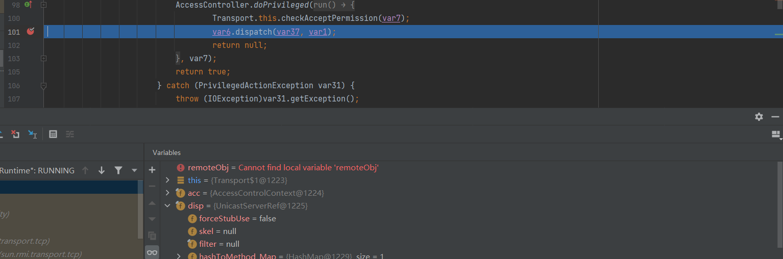
Task: Click Run to Cursor icon
Action: pyautogui.click(x=32, y=134)
